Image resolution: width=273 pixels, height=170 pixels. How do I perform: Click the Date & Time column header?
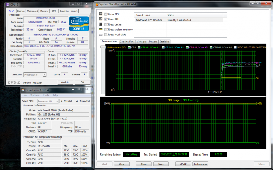[x=150, y=15]
